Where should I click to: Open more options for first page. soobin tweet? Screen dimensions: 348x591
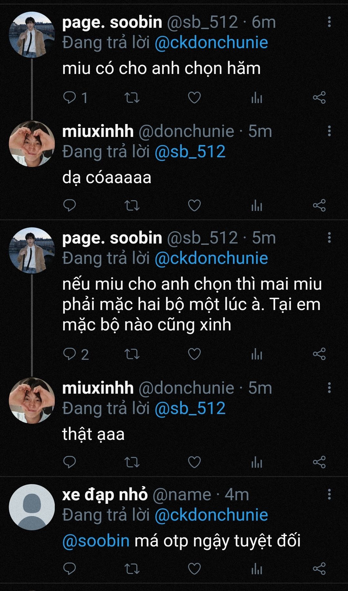329,22
